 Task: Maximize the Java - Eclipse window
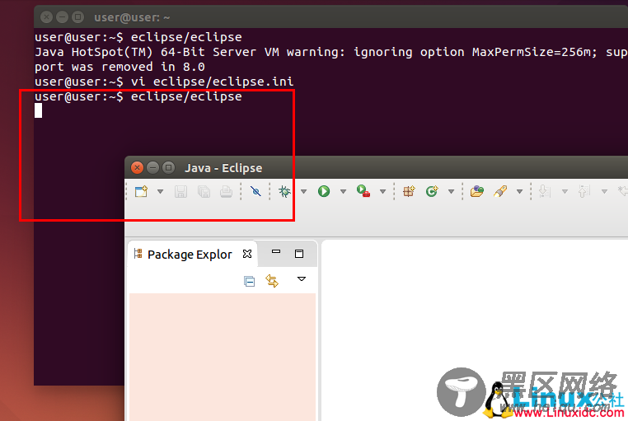point(169,168)
